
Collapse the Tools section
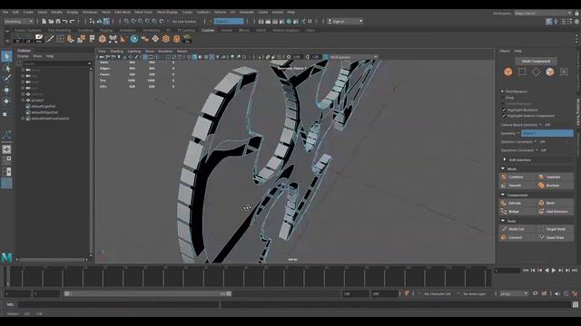pos(503,221)
